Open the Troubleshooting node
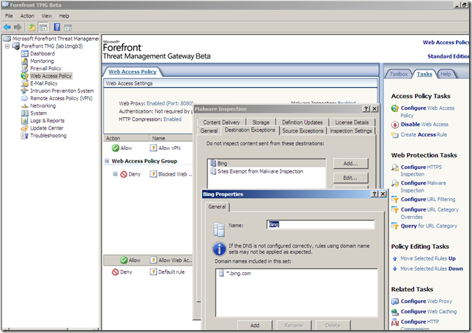Viewport: 472px width, 333px height. coord(48,135)
